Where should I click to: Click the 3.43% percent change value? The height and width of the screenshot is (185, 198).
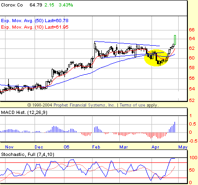[66, 5]
